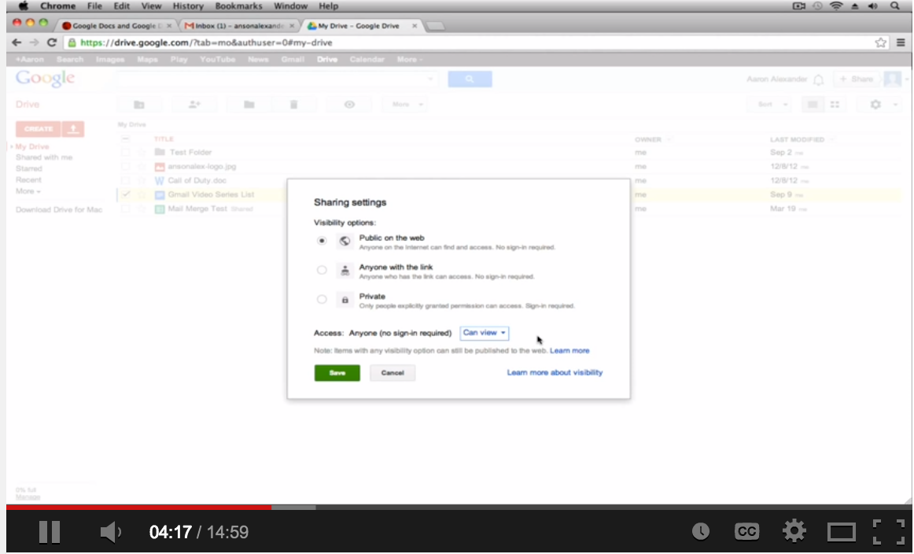Click the green Save button
The height and width of the screenshot is (554, 914).
point(337,372)
